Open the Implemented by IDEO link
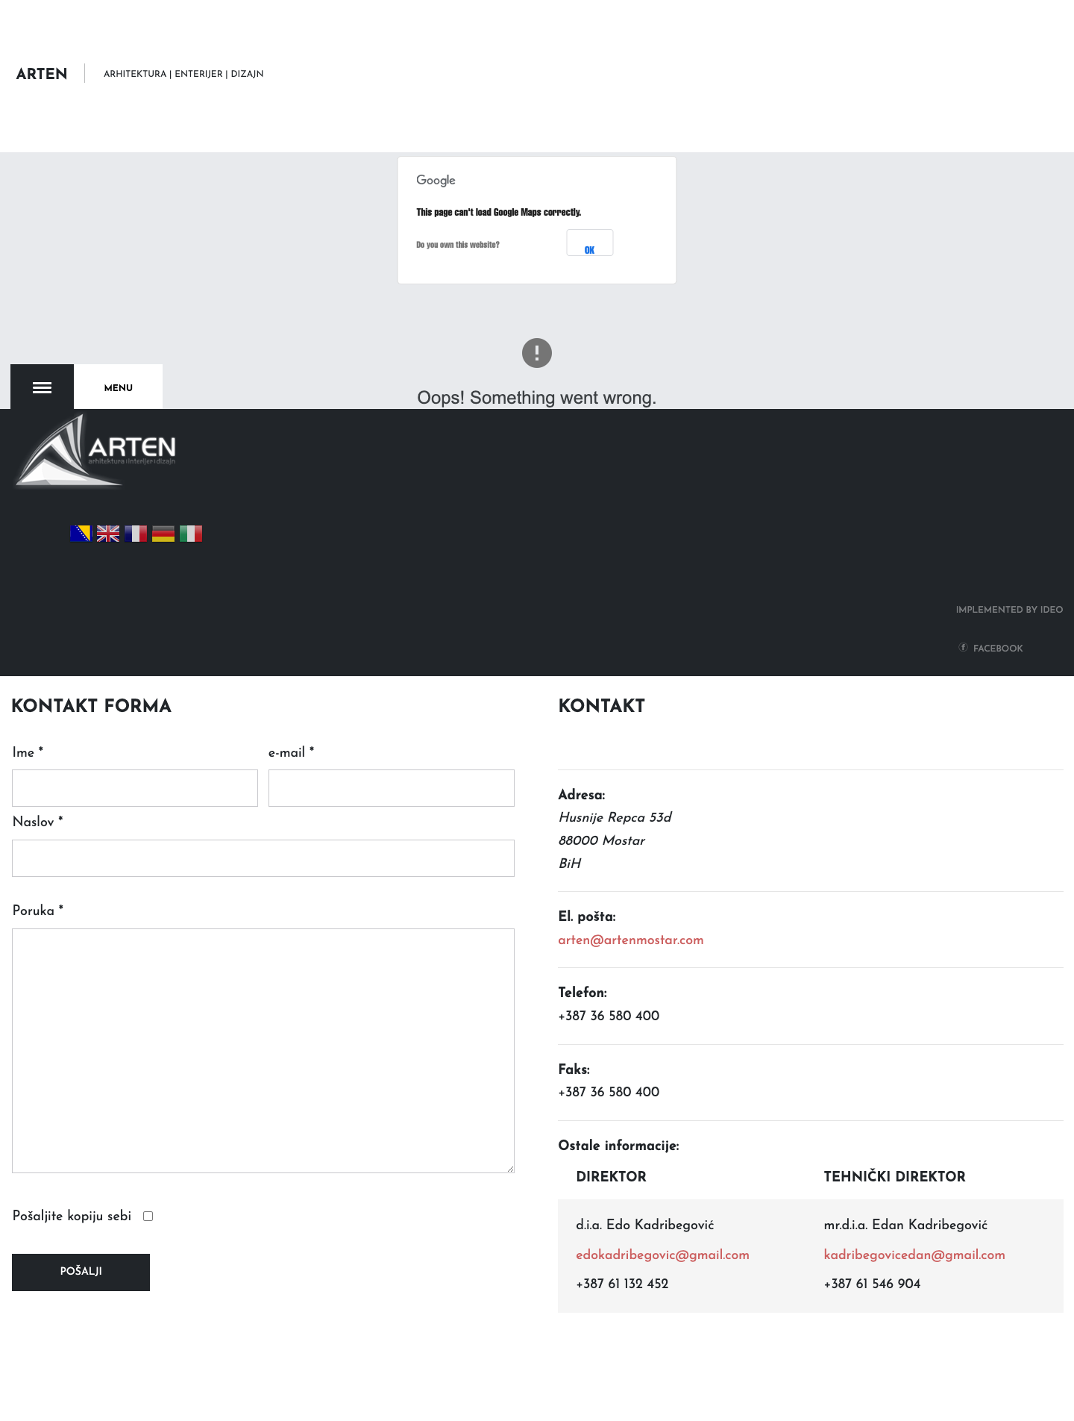The width and height of the screenshot is (1074, 1421). coord(1009,610)
